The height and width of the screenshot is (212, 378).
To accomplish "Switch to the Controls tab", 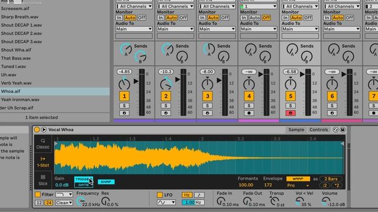I will point(319,130).
